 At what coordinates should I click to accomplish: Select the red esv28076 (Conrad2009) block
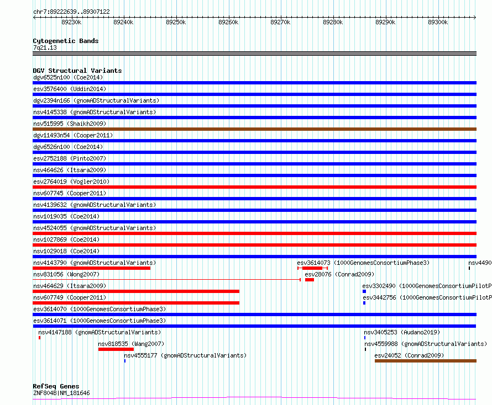coord(310,280)
